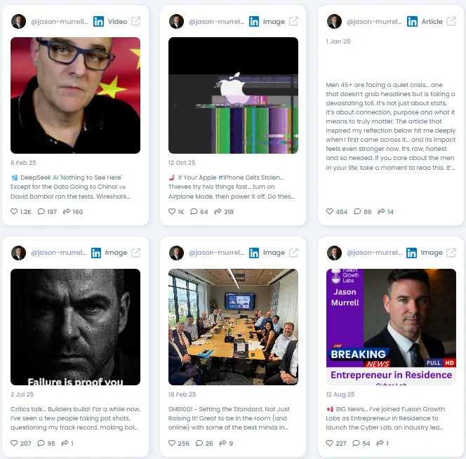Read the 'Men 45+ are facing a quiet crisis' text
The image size is (466, 459).
[391, 126]
